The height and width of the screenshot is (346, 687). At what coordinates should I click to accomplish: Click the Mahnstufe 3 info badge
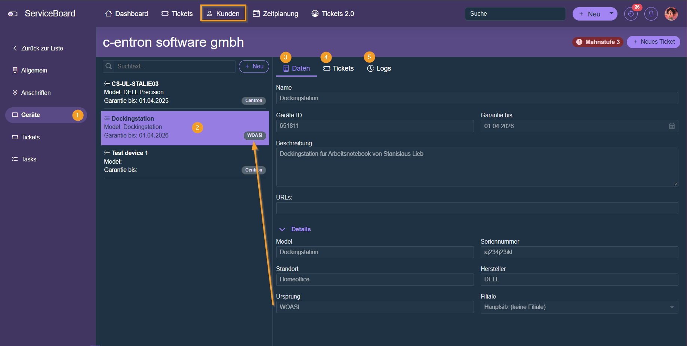coord(597,42)
